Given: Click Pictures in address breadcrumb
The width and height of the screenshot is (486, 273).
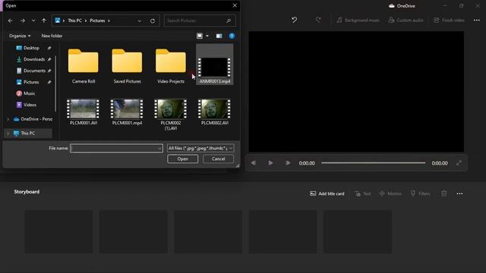Looking at the screenshot, I should [x=97, y=20].
